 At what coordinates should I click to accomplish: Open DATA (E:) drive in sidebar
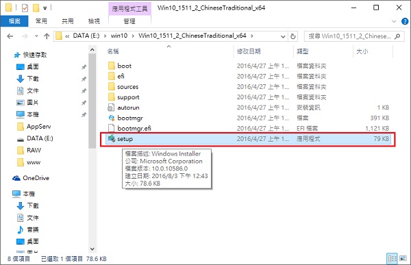[35, 138]
